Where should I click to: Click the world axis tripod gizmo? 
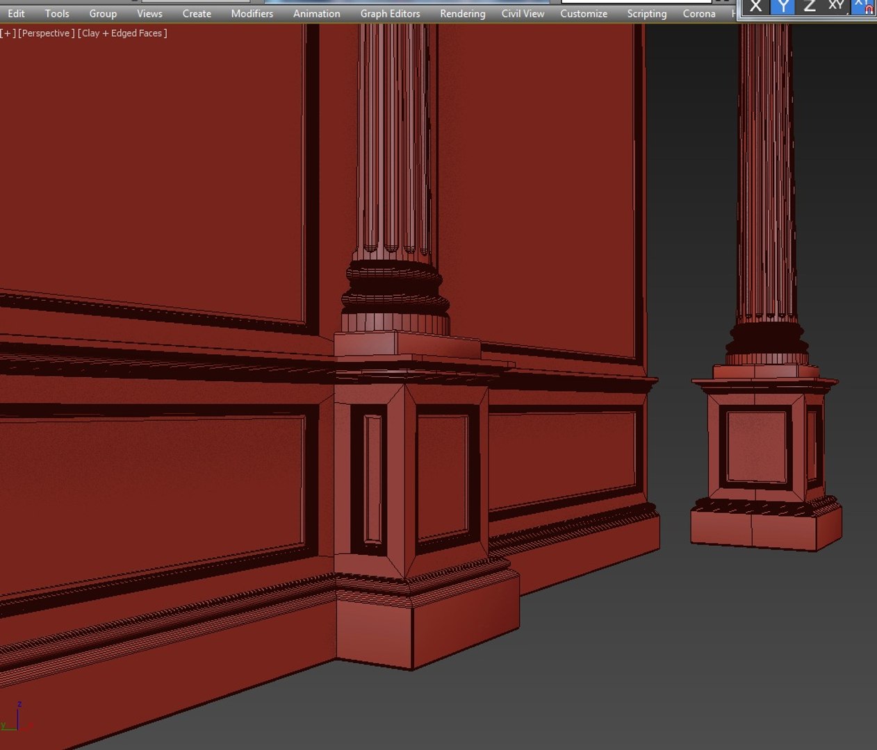point(17,717)
